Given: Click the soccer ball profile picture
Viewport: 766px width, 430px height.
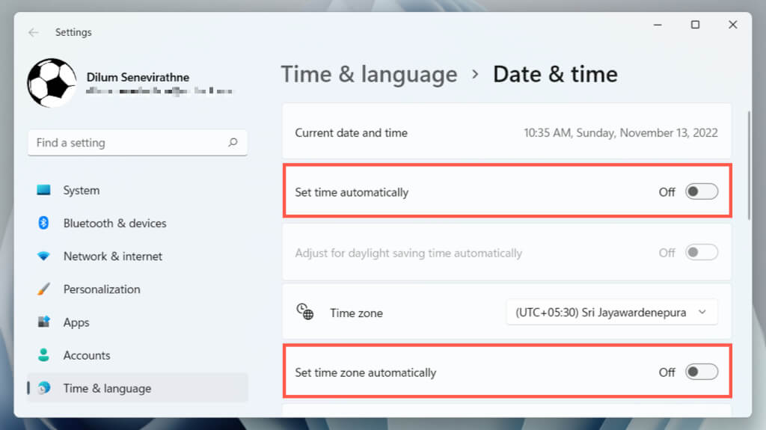Looking at the screenshot, I should tap(52, 83).
